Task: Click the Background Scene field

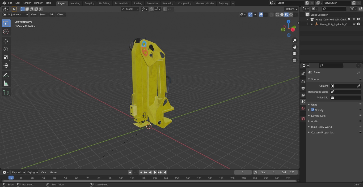Action: 346,92
